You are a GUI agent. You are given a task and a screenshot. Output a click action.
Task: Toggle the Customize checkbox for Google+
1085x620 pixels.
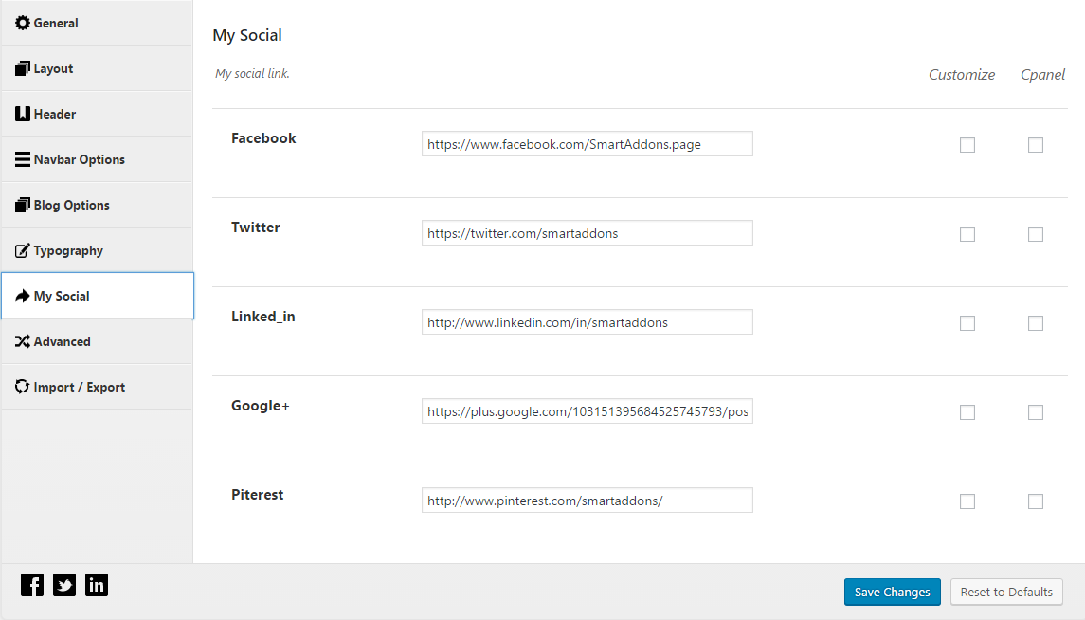[967, 412]
